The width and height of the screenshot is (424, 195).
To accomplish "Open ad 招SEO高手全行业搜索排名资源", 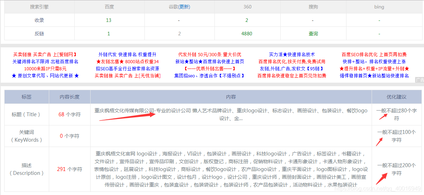I will tap(127, 69).
